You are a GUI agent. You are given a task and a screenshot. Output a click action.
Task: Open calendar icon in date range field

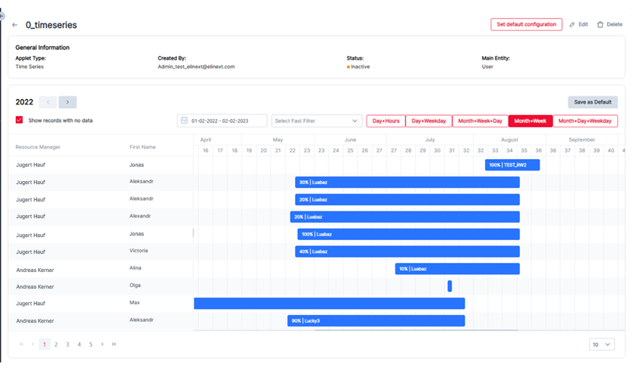[184, 121]
